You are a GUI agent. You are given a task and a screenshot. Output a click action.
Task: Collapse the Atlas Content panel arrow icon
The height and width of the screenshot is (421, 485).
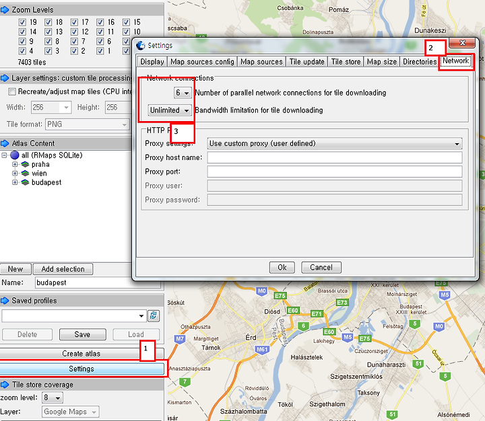tap(5, 143)
